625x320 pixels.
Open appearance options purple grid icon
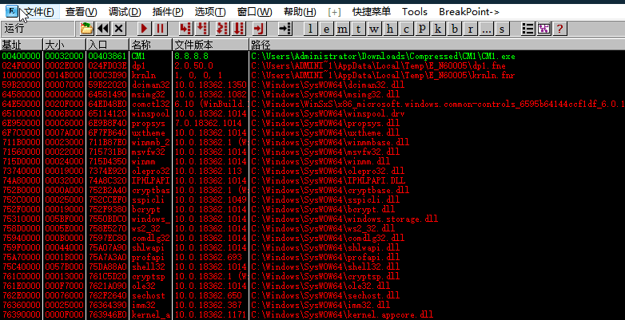543,29
